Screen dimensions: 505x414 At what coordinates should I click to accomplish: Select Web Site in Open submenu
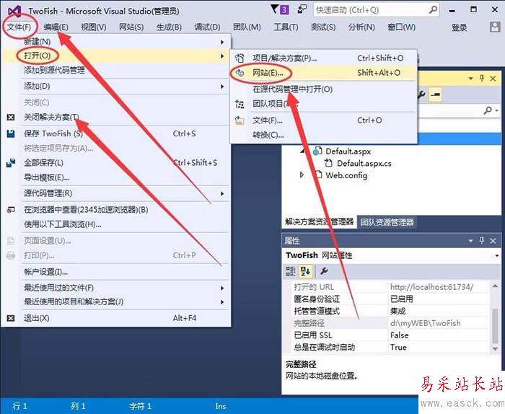(x=323, y=73)
